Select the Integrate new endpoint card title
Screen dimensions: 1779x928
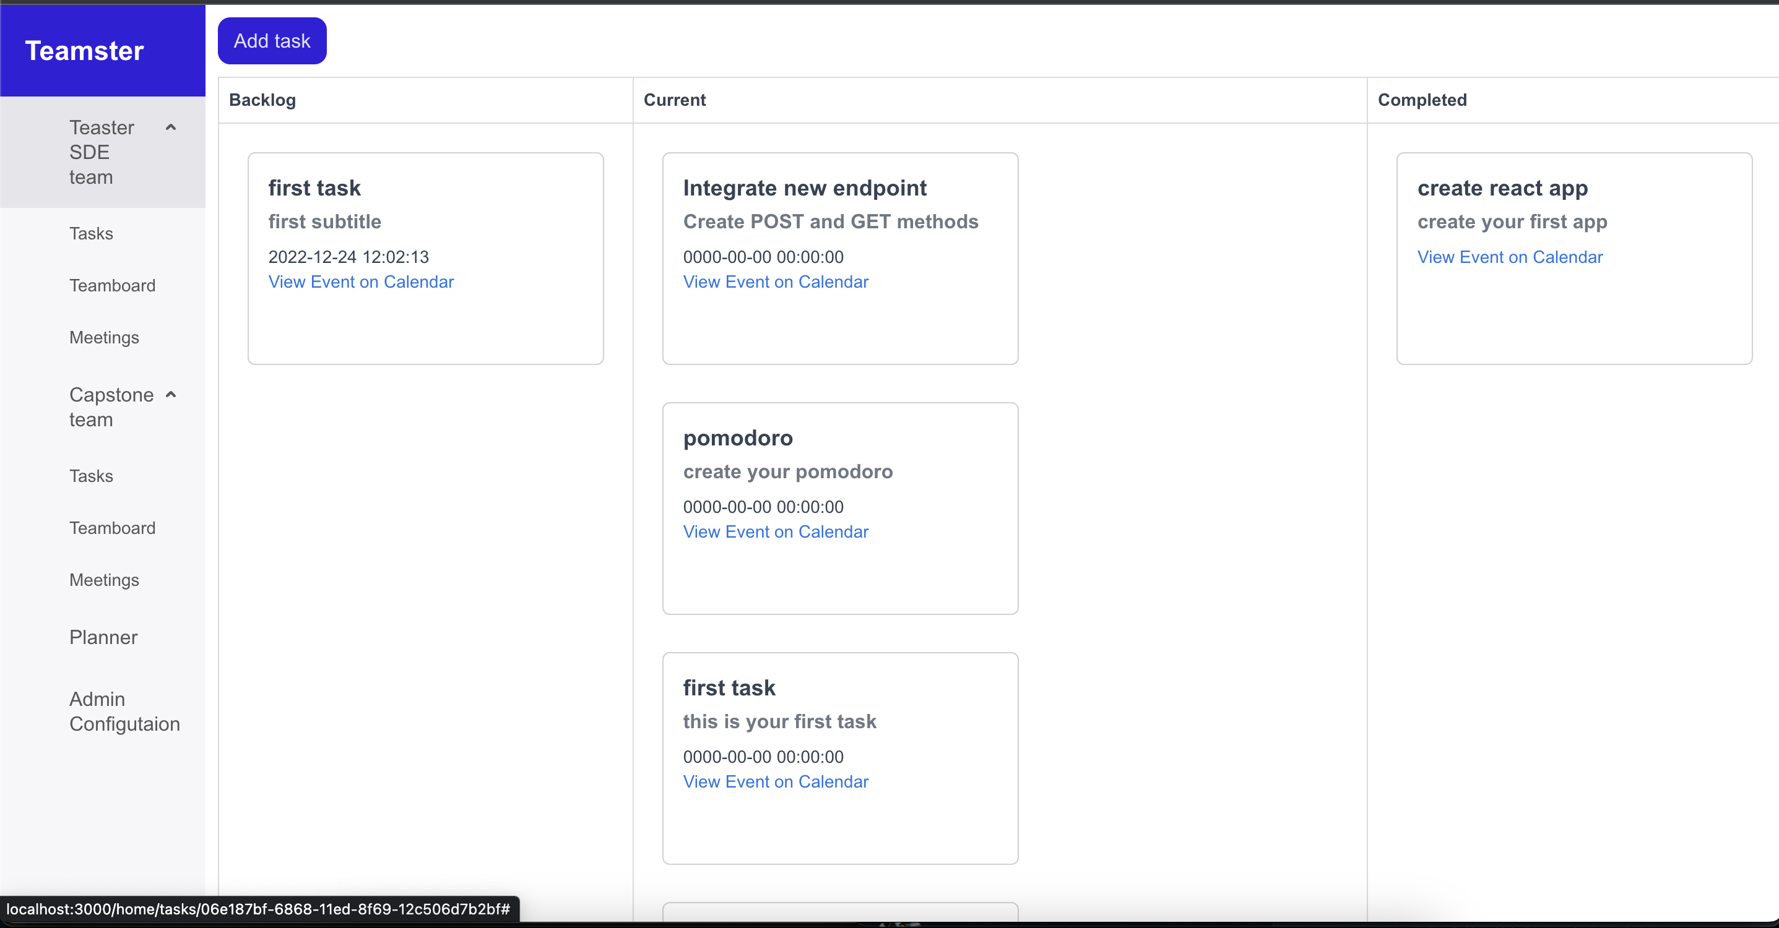click(x=805, y=188)
